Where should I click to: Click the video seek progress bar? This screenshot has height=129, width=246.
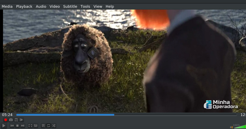coord(126,114)
